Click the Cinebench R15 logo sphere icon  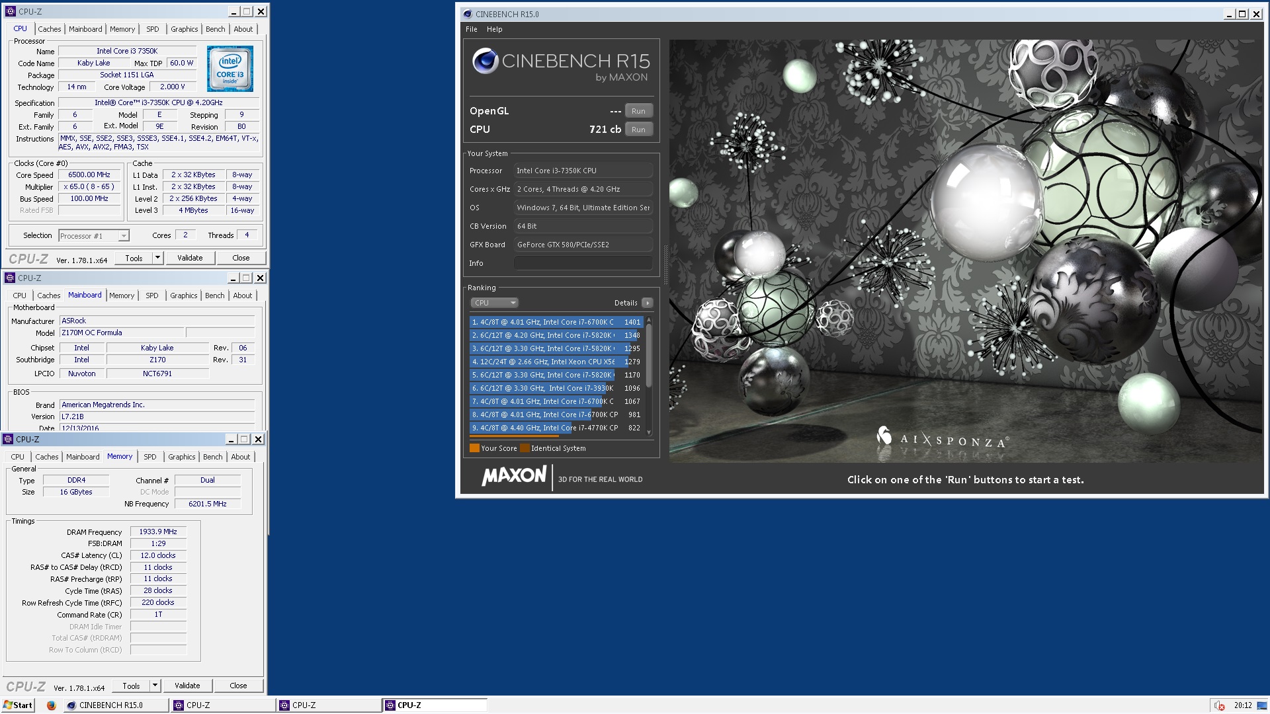tap(486, 61)
